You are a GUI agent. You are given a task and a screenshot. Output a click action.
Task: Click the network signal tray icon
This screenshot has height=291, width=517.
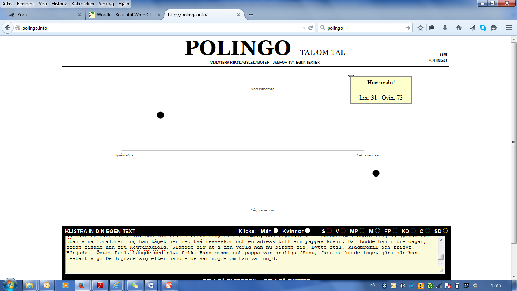pyautogui.click(x=439, y=285)
